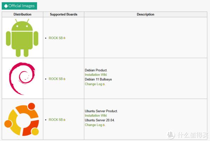Click the Debian swirl logo

point(22,79)
